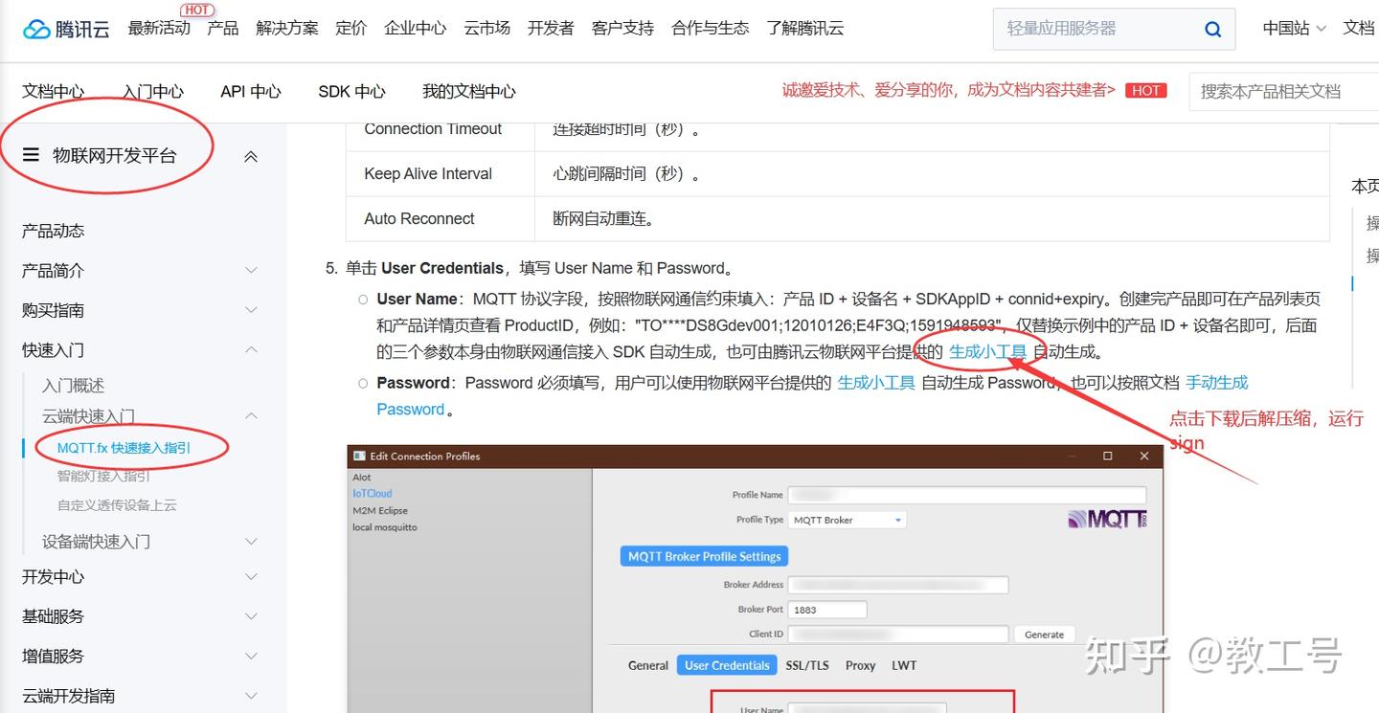Switch to LWT tab

pyautogui.click(x=904, y=665)
